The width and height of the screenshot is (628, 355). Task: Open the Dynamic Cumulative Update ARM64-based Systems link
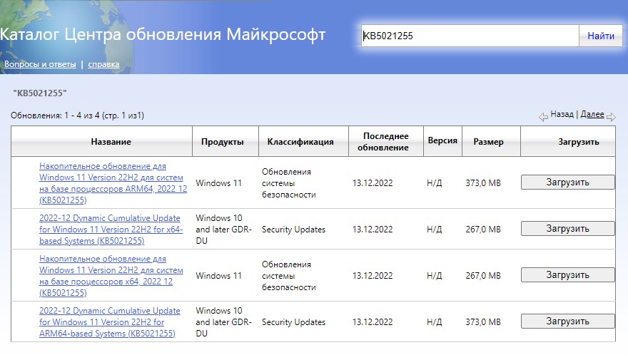110,322
